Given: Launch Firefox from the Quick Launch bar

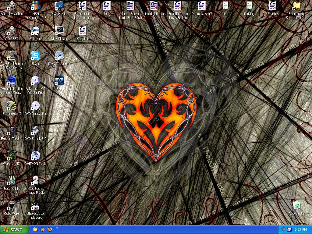Looking at the screenshot, I should tap(50, 229).
